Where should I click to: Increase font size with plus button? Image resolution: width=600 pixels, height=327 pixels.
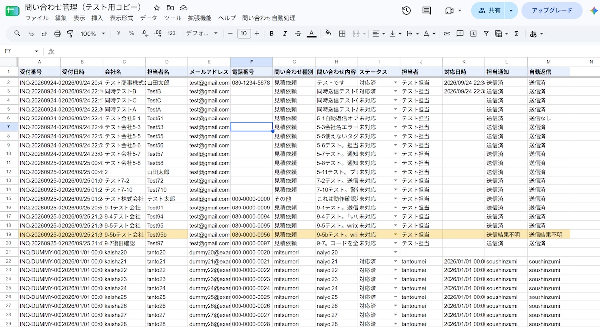[x=257, y=34]
